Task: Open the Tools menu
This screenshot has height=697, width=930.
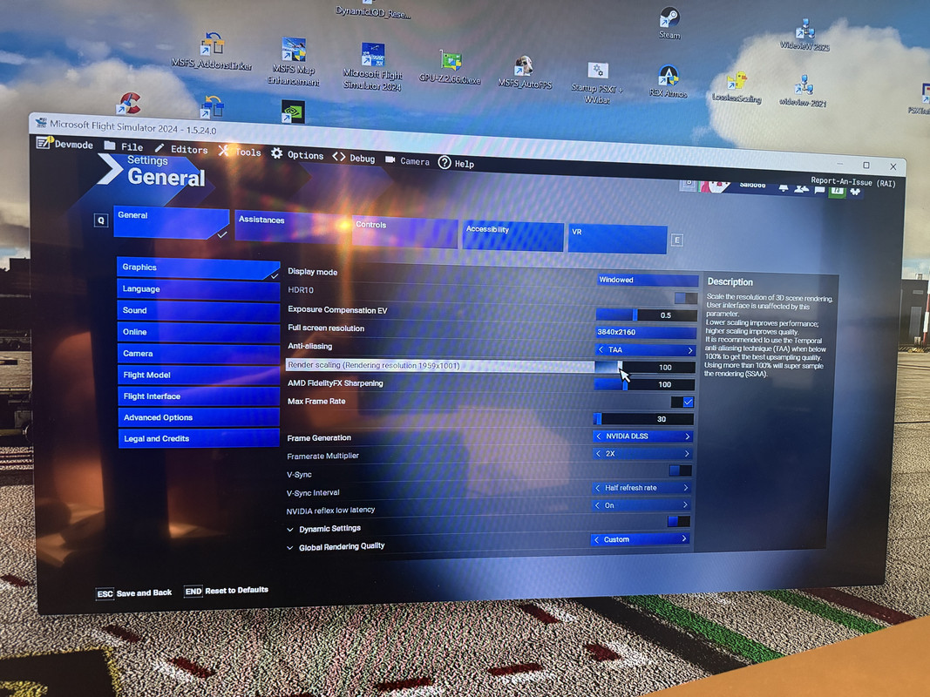Action: [240, 152]
